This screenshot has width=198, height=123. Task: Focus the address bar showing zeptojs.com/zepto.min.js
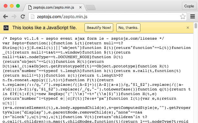click(107, 16)
